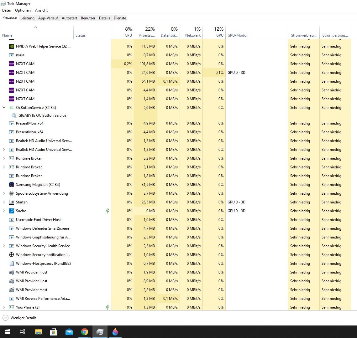This screenshot has height=338, width=357.
Task: Click the droplet app icon in taskbar
Action: (x=115, y=332)
